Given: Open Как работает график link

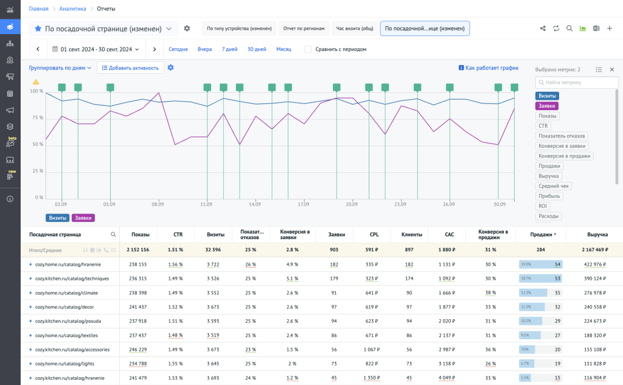Looking at the screenshot, I should pyautogui.click(x=488, y=68).
